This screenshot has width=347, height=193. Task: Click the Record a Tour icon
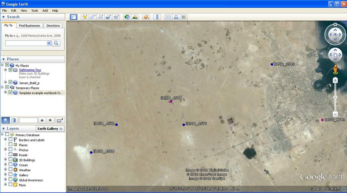[x=116, y=17]
